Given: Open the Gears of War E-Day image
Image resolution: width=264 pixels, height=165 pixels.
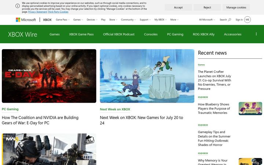Looking at the screenshot, I should (49, 76).
